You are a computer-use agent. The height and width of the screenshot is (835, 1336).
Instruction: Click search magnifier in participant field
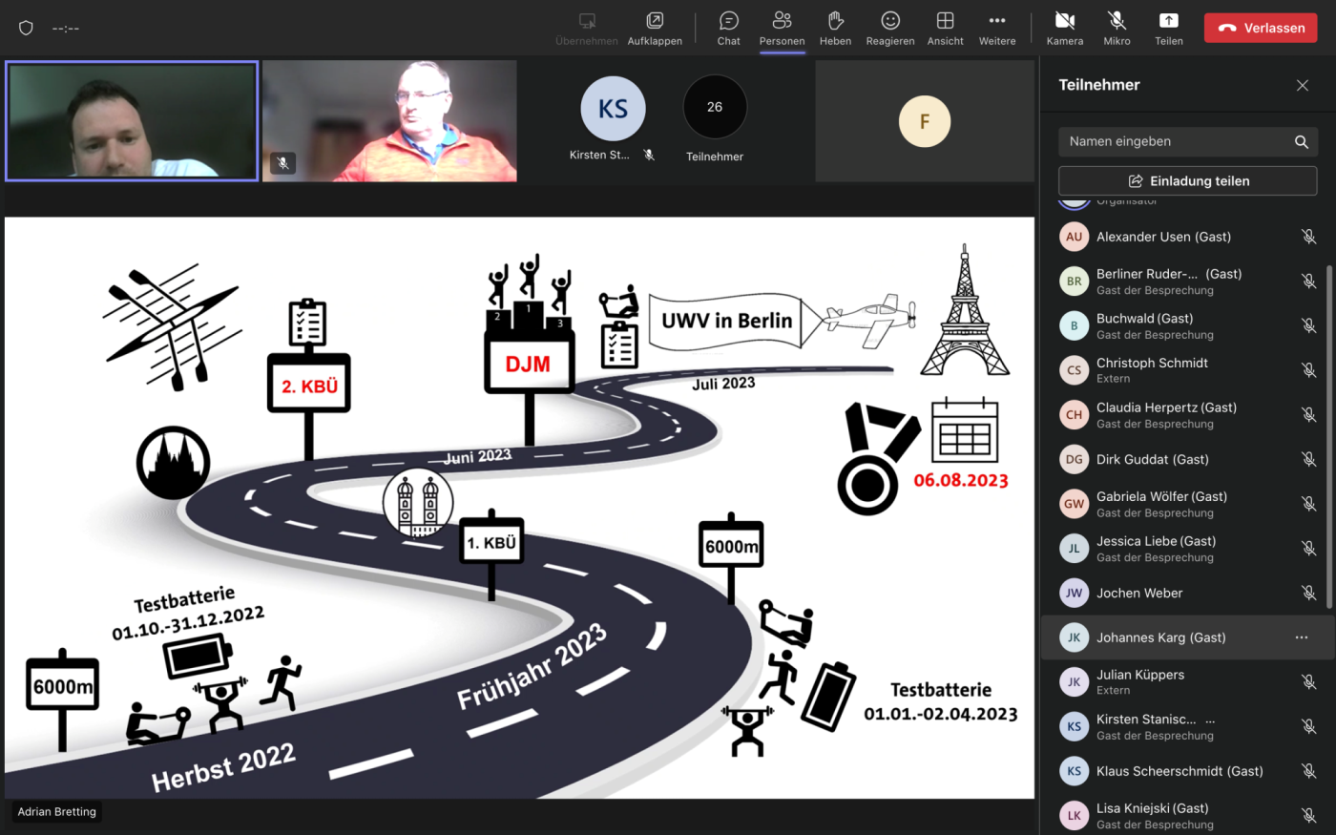1301,142
